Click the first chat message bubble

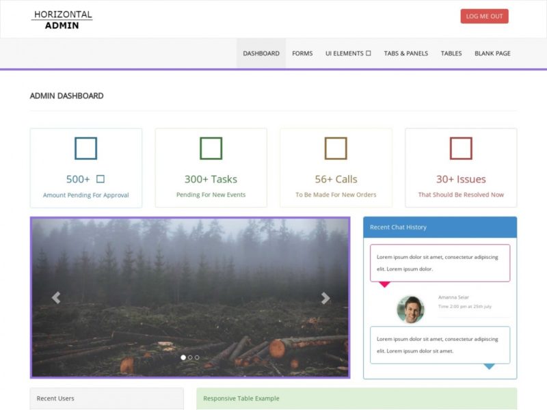(441, 262)
